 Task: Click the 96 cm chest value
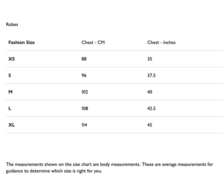pyautogui.click(x=84, y=75)
